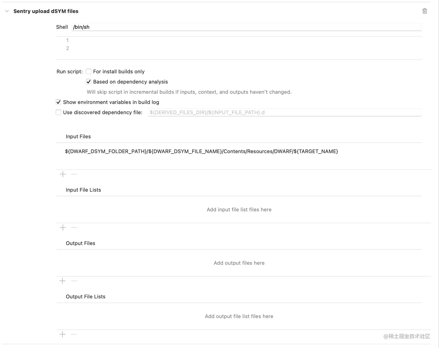Remove an input file list entry
The height and width of the screenshot is (348, 439).
click(74, 227)
